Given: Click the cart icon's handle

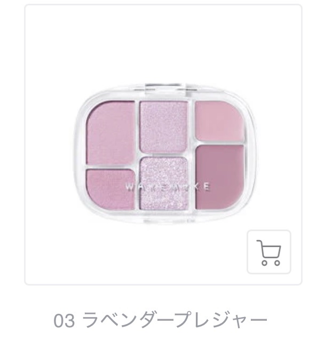Looking at the screenshot, I should 260,243.
